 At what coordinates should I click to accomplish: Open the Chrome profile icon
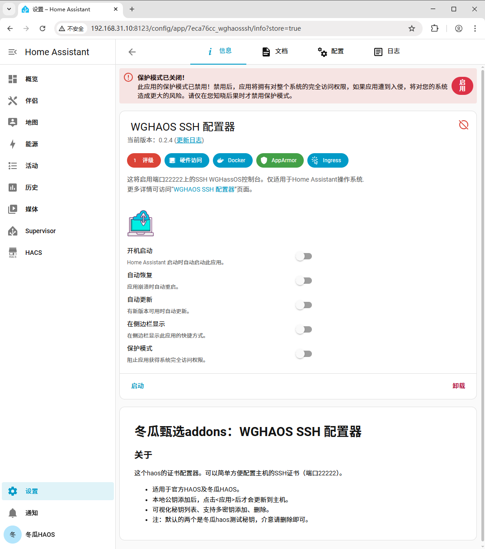(459, 28)
